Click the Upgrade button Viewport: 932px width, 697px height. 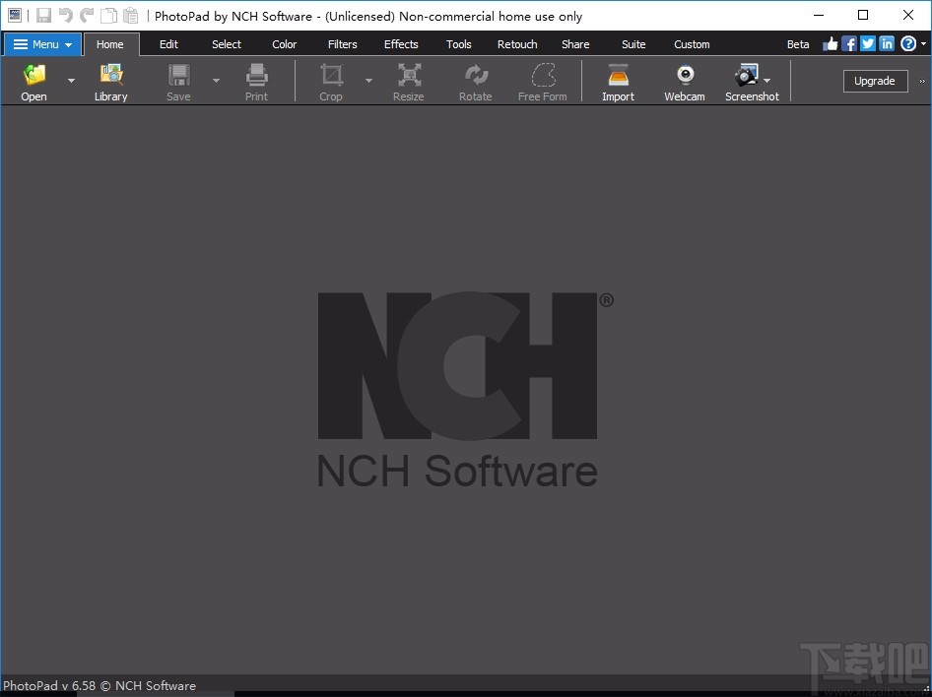pos(875,81)
